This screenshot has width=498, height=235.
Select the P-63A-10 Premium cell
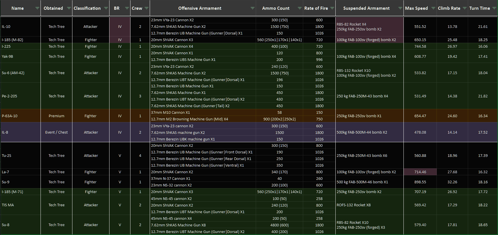pyautogui.click(x=56, y=116)
